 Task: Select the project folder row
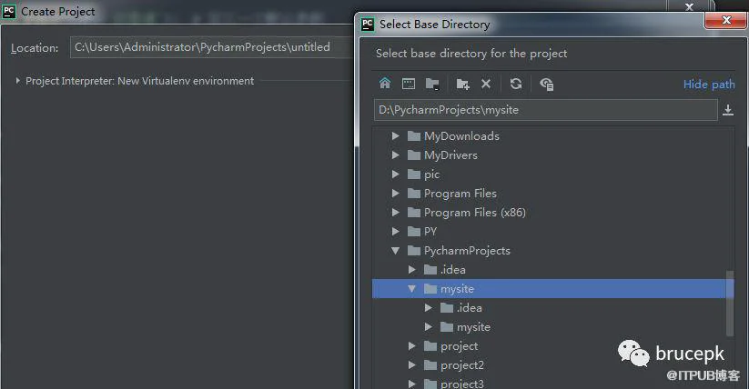[x=552, y=346]
